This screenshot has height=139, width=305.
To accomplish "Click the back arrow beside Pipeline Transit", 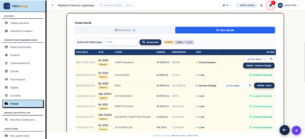I will (x=53, y=5).
